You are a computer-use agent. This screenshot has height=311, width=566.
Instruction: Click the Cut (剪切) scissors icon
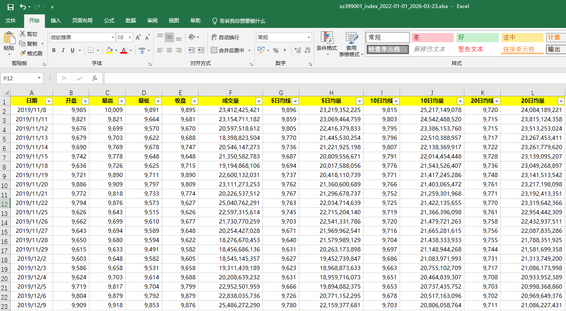[x=23, y=34]
